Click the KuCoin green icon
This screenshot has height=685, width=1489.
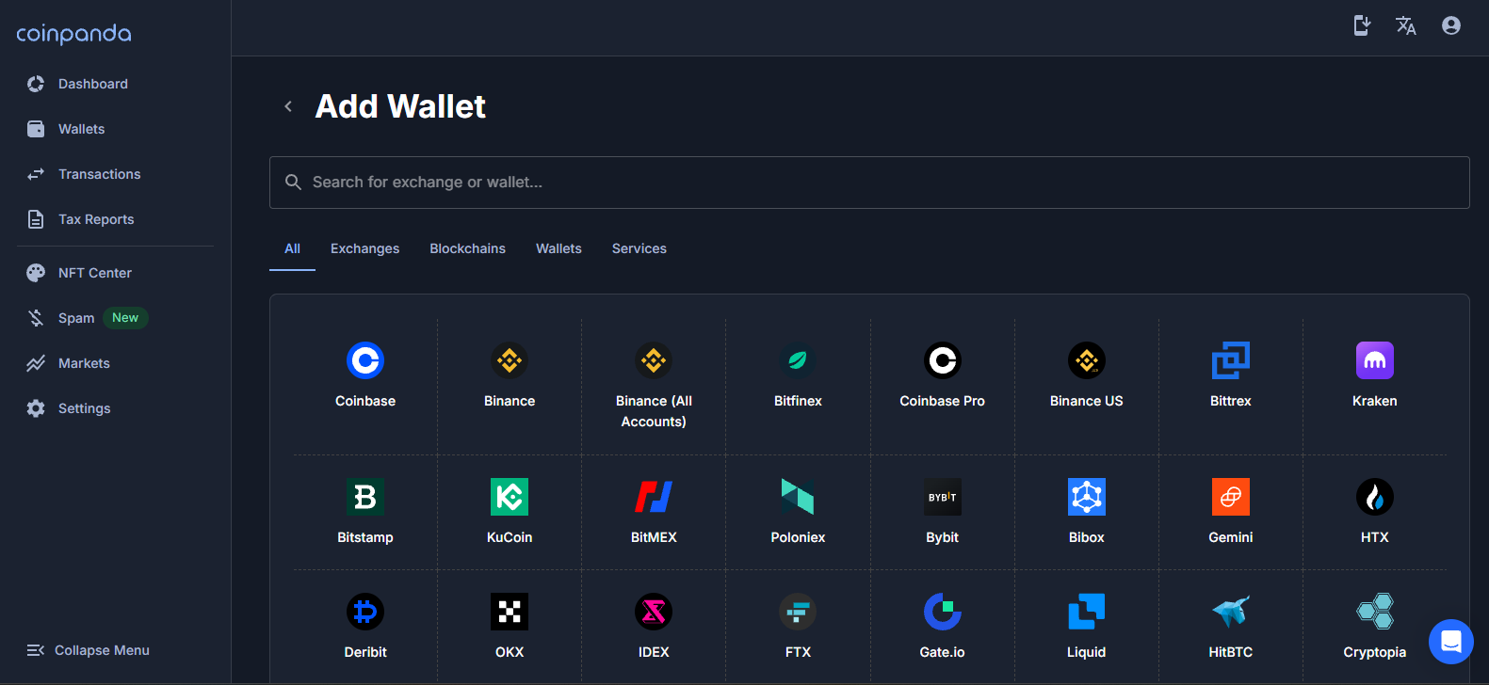point(510,497)
